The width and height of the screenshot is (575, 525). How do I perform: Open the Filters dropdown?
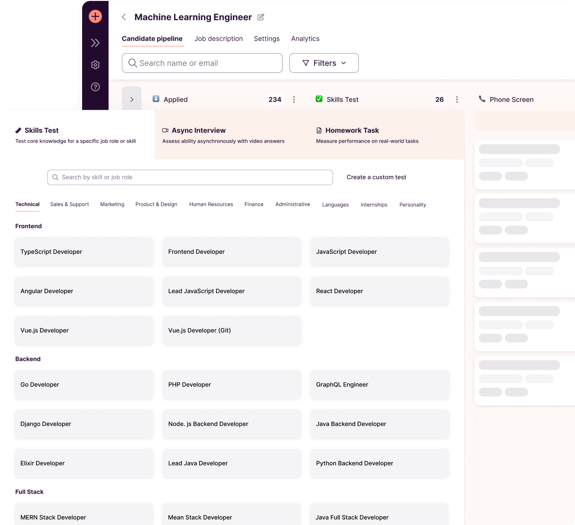click(324, 63)
